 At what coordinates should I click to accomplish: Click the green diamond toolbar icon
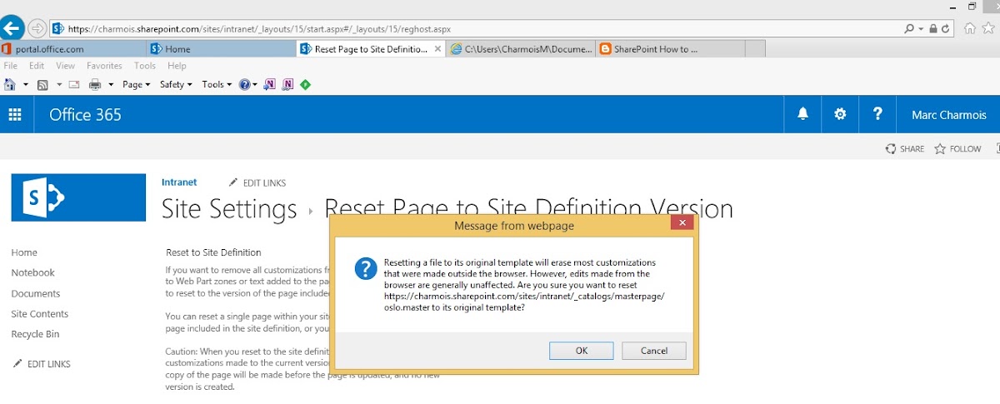306,84
